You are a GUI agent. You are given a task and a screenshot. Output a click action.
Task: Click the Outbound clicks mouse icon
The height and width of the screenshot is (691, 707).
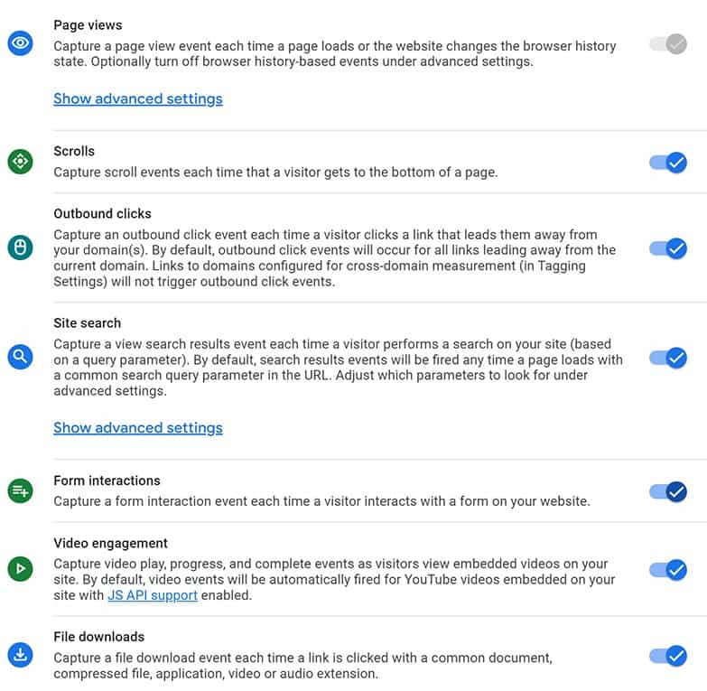tap(20, 247)
